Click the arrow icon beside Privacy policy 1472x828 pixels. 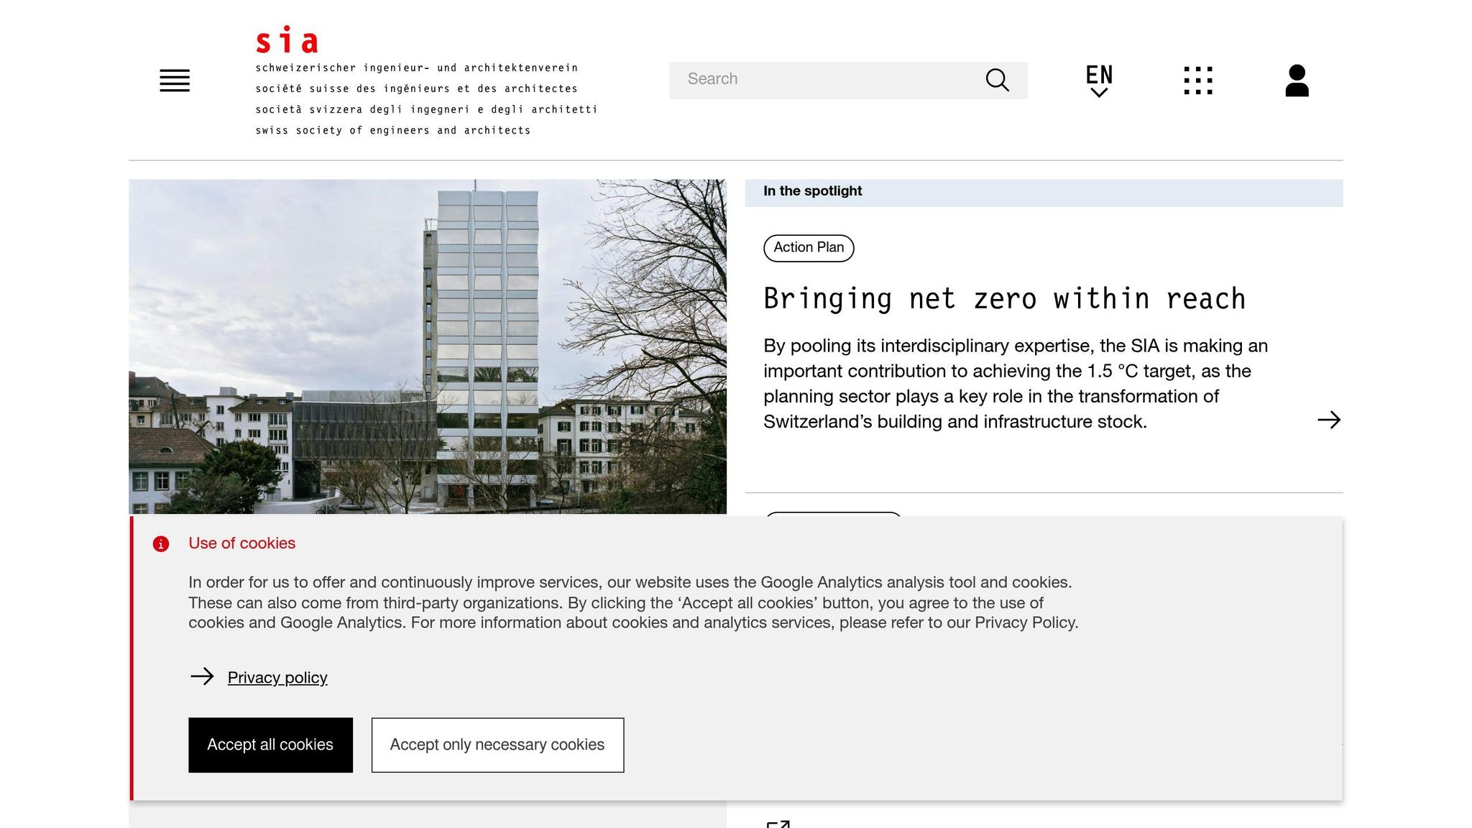coord(202,676)
